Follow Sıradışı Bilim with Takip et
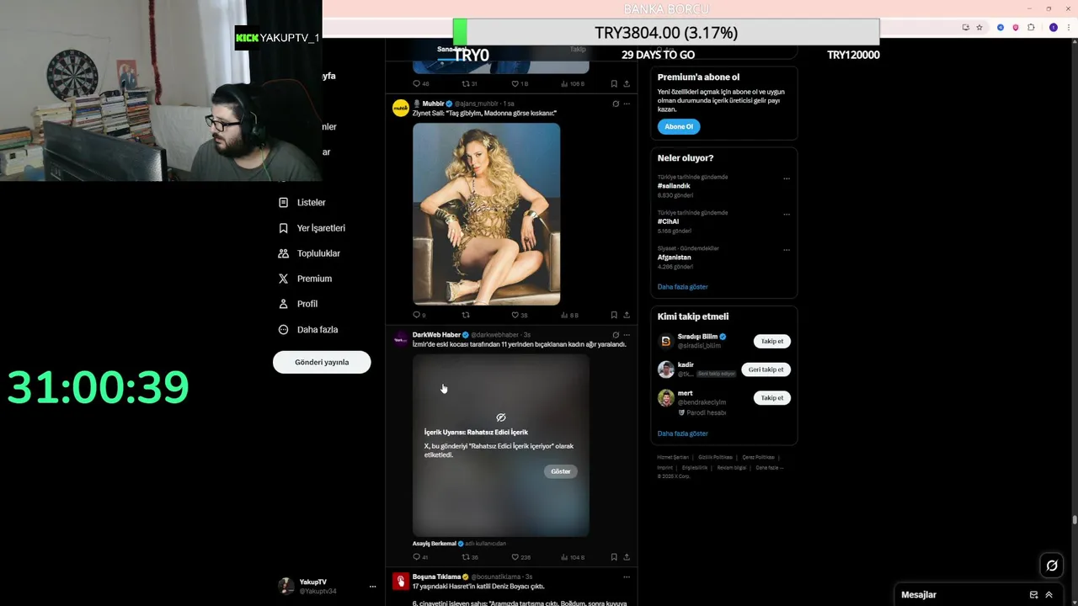Screen dimensions: 1078x606 [x=771, y=341]
